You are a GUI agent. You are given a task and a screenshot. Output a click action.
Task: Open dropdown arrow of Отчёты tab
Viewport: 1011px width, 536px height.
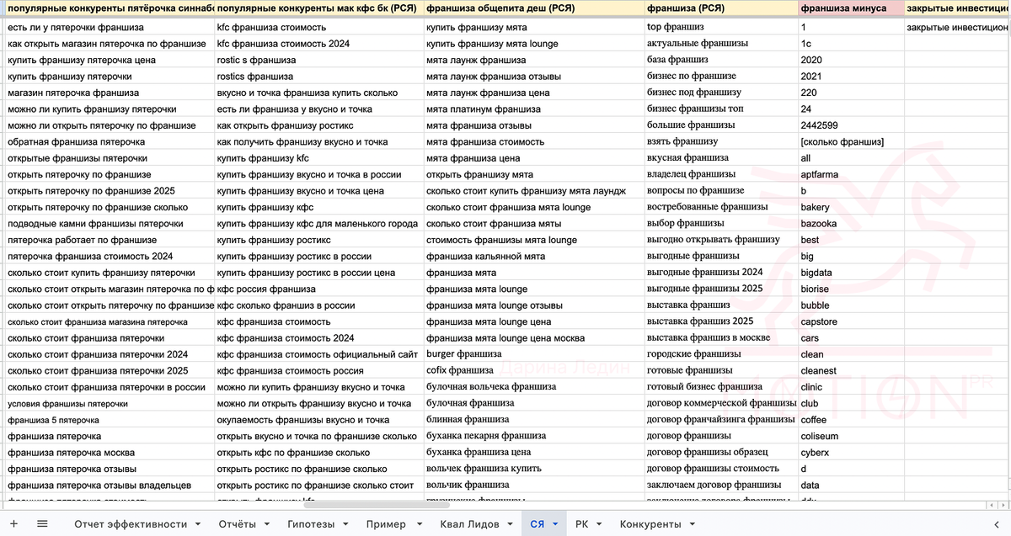[266, 524]
